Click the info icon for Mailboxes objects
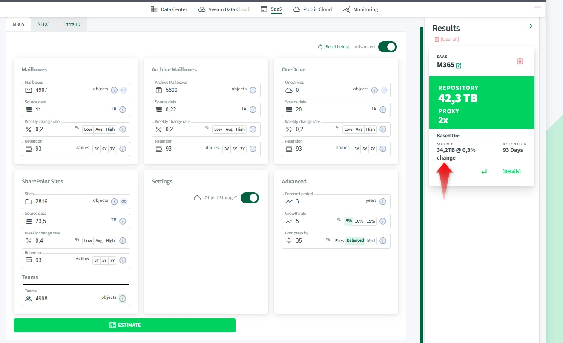Image resolution: width=563 pixels, height=343 pixels. pos(114,90)
